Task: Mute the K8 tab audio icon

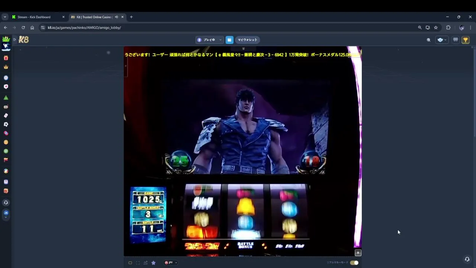Action: click(x=116, y=17)
